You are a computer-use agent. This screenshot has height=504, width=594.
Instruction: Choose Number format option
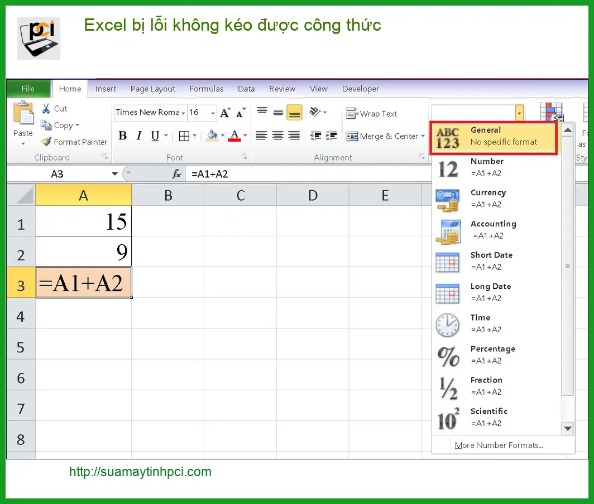point(496,168)
